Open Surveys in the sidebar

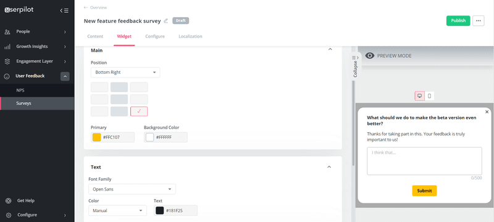37,103
